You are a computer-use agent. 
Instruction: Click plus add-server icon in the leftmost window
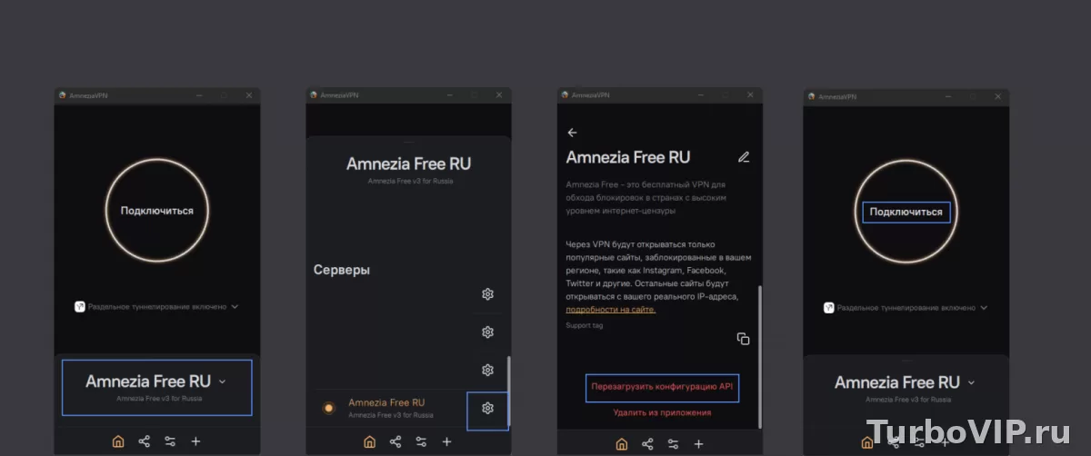(x=195, y=441)
